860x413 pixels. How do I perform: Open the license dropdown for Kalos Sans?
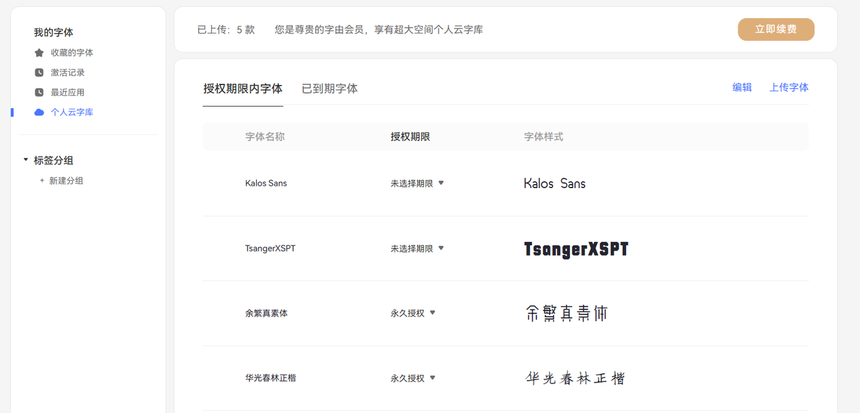click(441, 183)
